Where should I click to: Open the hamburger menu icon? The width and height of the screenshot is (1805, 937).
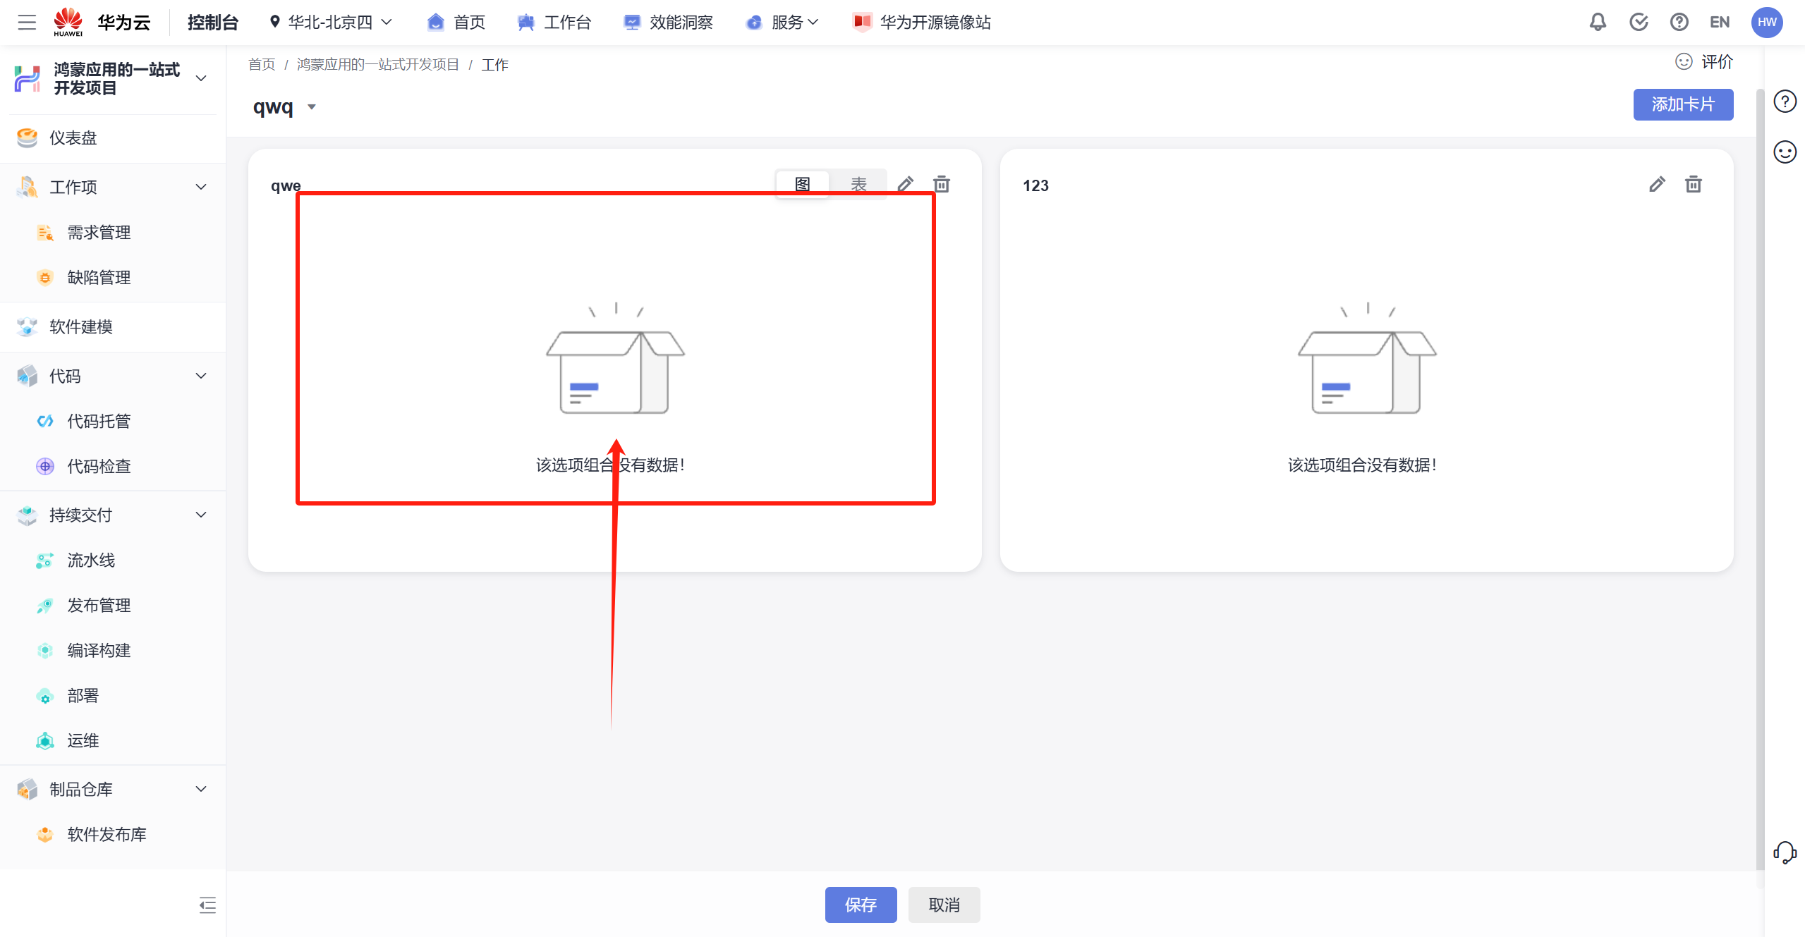click(27, 23)
